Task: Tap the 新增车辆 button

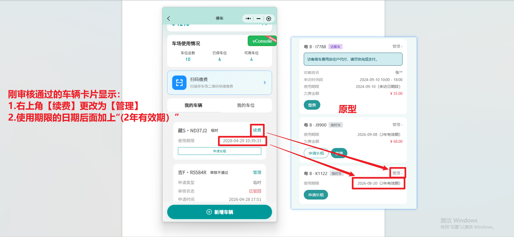Action: (x=220, y=212)
